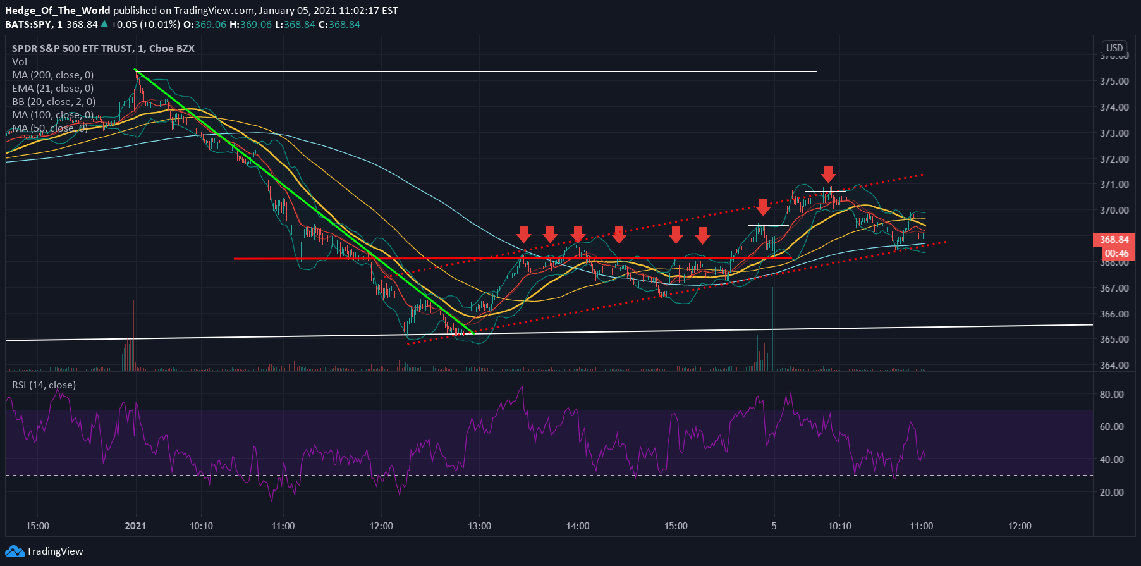
Task: Click the low value L:368.84
Action: click(295, 24)
